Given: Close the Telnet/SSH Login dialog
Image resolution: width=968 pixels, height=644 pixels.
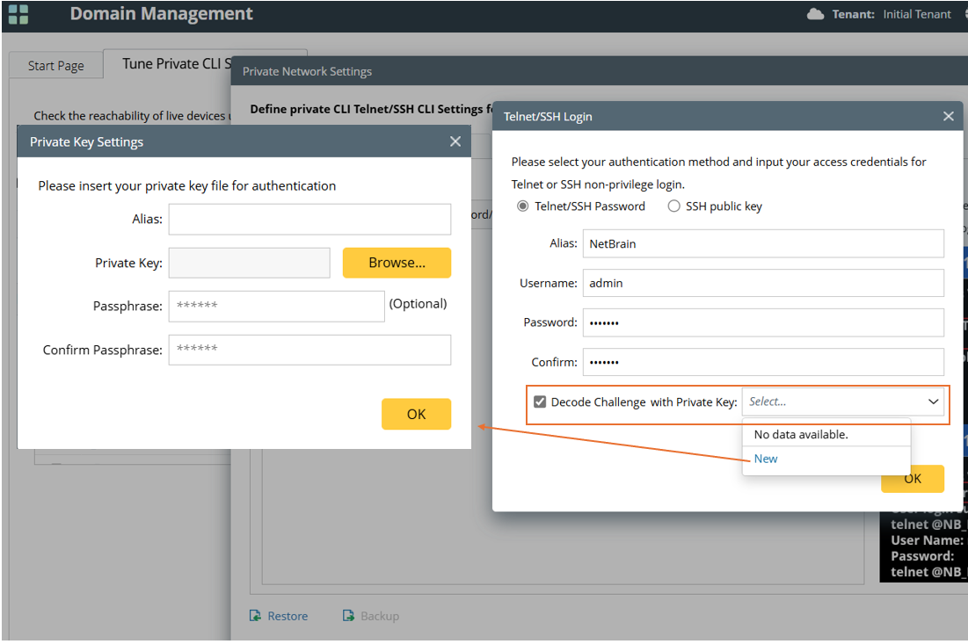Looking at the screenshot, I should coord(948,116).
